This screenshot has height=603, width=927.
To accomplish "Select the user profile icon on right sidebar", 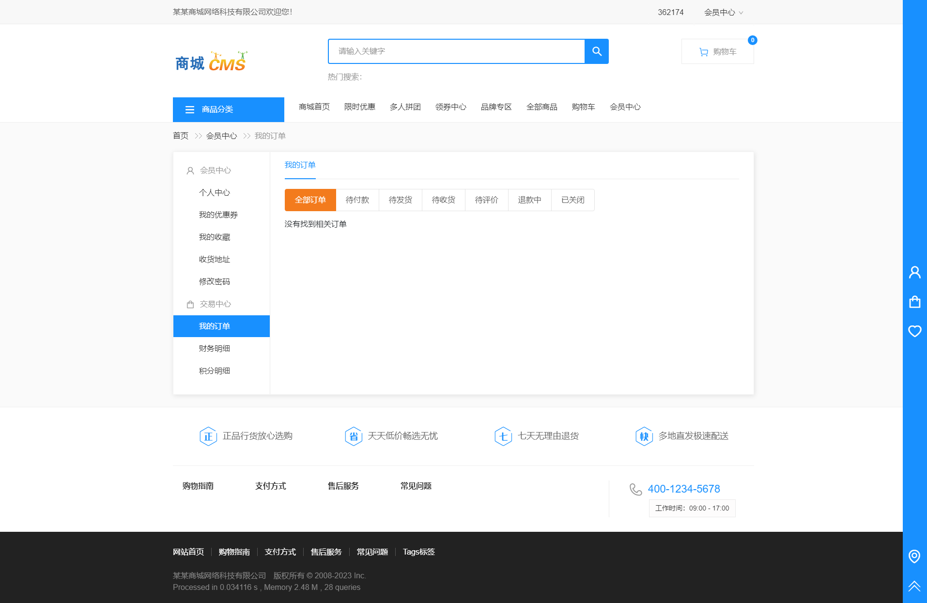I will click(914, 272).
